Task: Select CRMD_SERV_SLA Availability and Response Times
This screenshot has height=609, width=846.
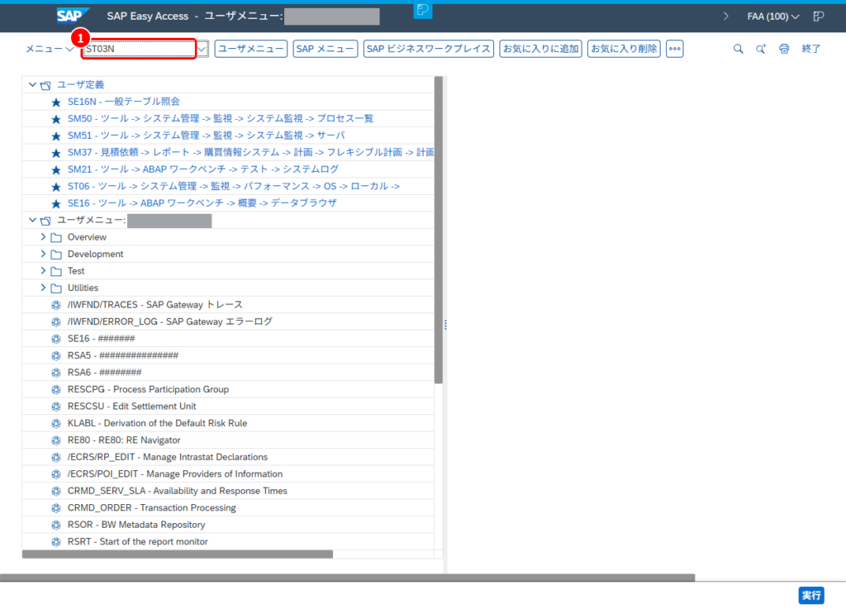Action: point(177,491)
